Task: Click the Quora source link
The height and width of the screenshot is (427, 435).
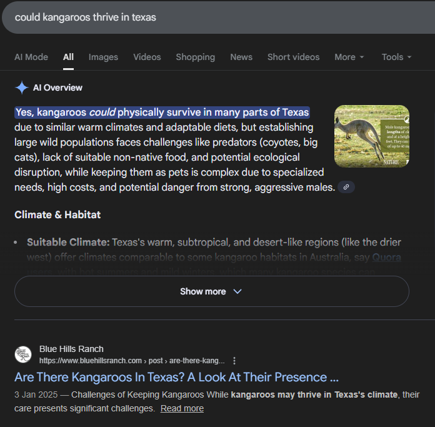Action: tap(386, 257)
